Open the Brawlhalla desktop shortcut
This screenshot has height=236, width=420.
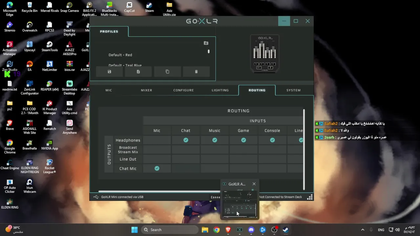pyautogui.click(x=30, y=145)
